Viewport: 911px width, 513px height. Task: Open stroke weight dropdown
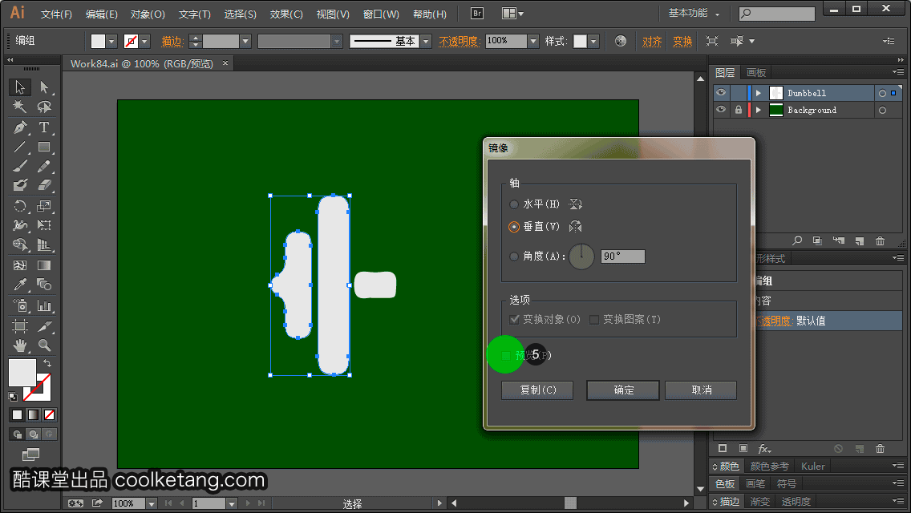tap(245, 41)
